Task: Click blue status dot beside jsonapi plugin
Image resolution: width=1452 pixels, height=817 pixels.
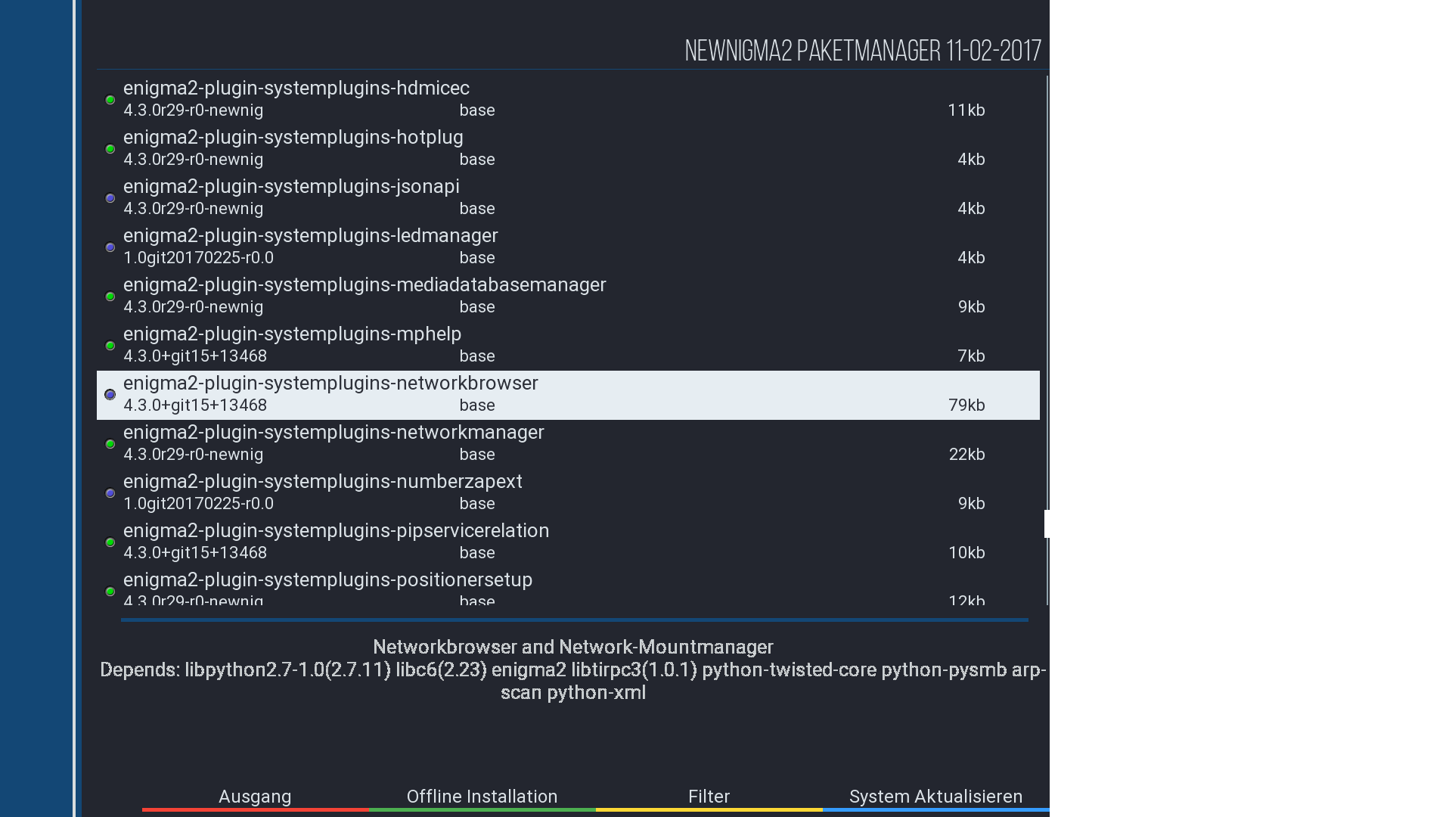Action: [x=110, y=198]
